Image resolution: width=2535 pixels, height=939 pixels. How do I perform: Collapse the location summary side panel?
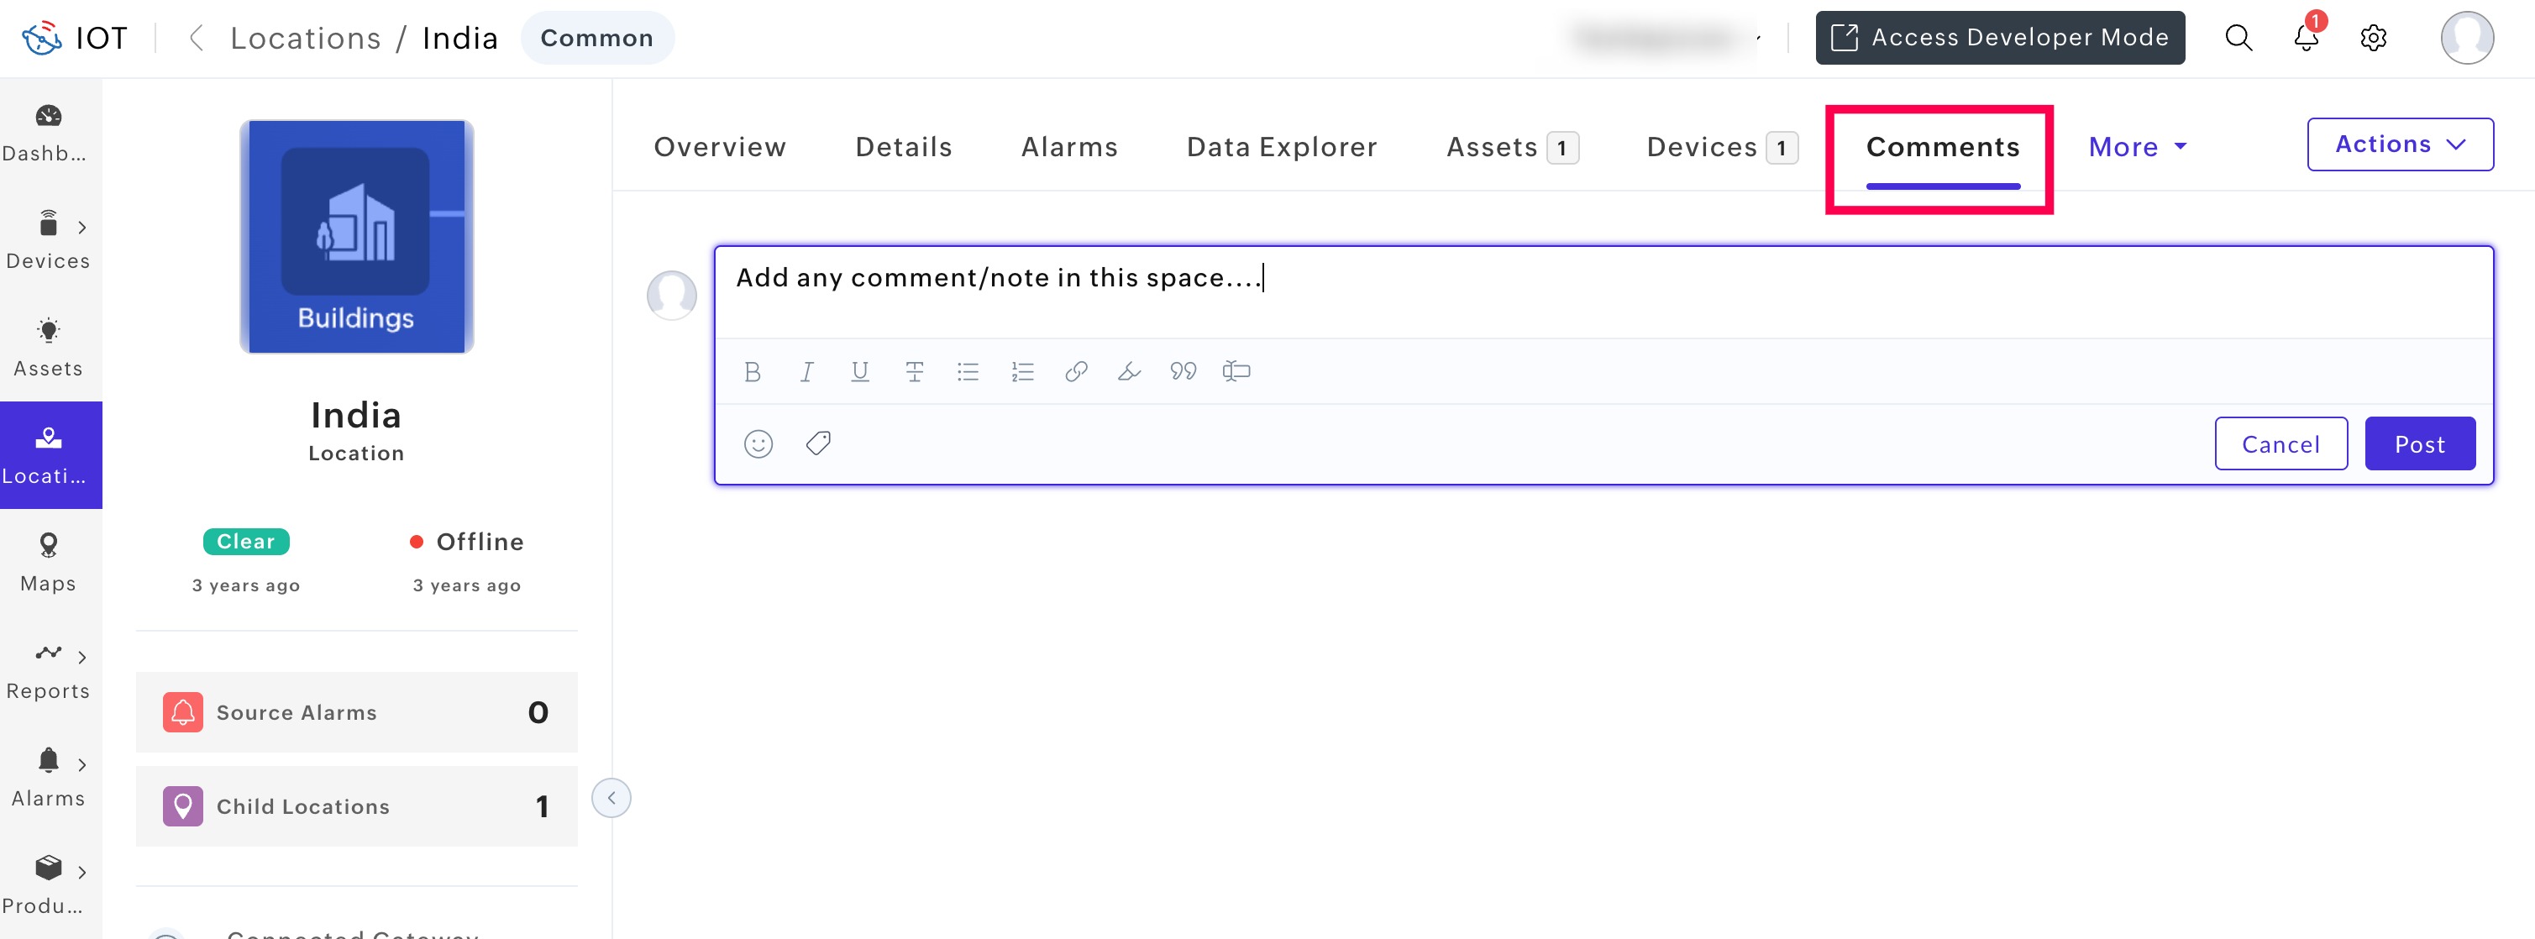click(x=611, y=797)
